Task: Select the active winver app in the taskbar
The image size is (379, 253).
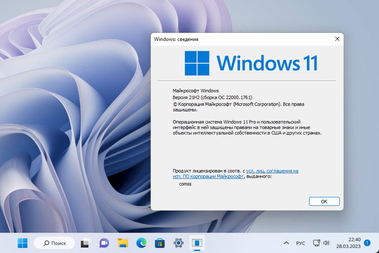Action: [197, 243]
